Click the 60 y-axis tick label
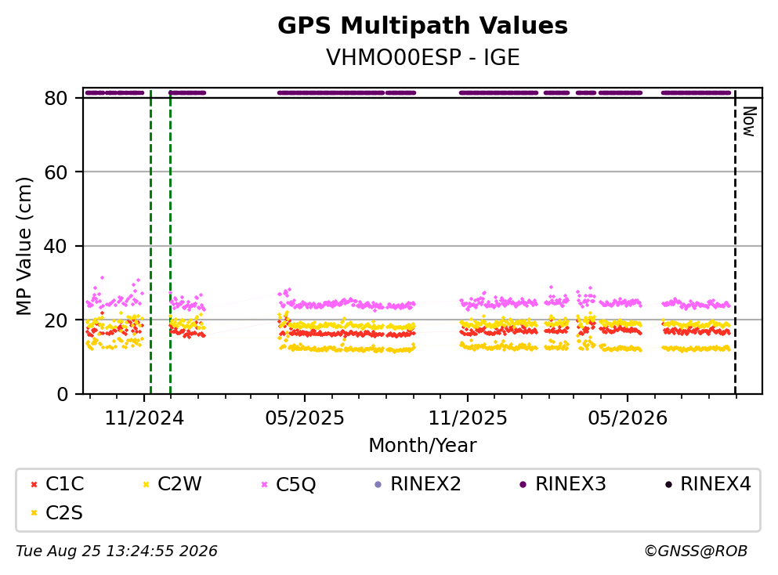The width and height of the screenshot is (778, 575). [x=56, y=172]
